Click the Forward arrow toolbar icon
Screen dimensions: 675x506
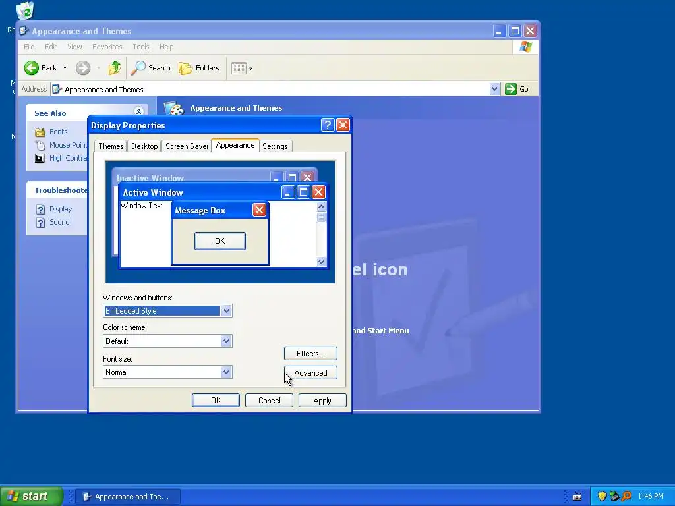[x=83, y=68]
